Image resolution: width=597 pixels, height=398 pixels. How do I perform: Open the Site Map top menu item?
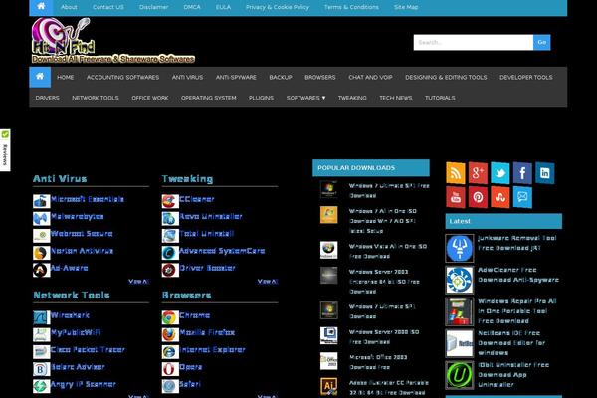coord(406,7)
